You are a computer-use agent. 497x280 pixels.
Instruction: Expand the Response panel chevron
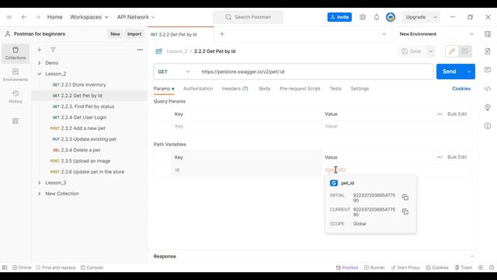point(471,257)
